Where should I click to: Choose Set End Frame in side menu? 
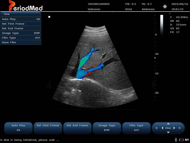[x=21, y=29]
